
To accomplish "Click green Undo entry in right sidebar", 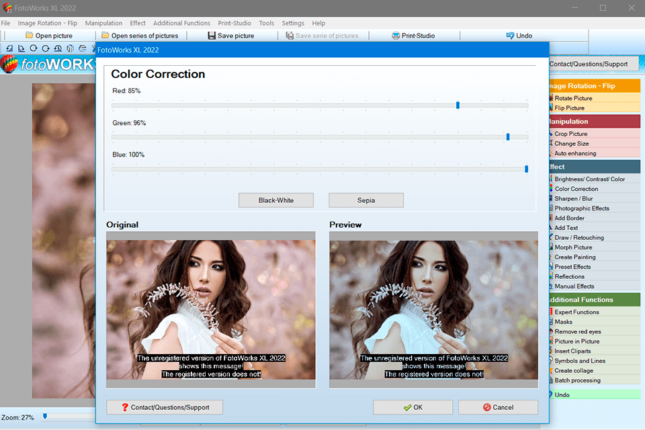I will click(595, 394).
